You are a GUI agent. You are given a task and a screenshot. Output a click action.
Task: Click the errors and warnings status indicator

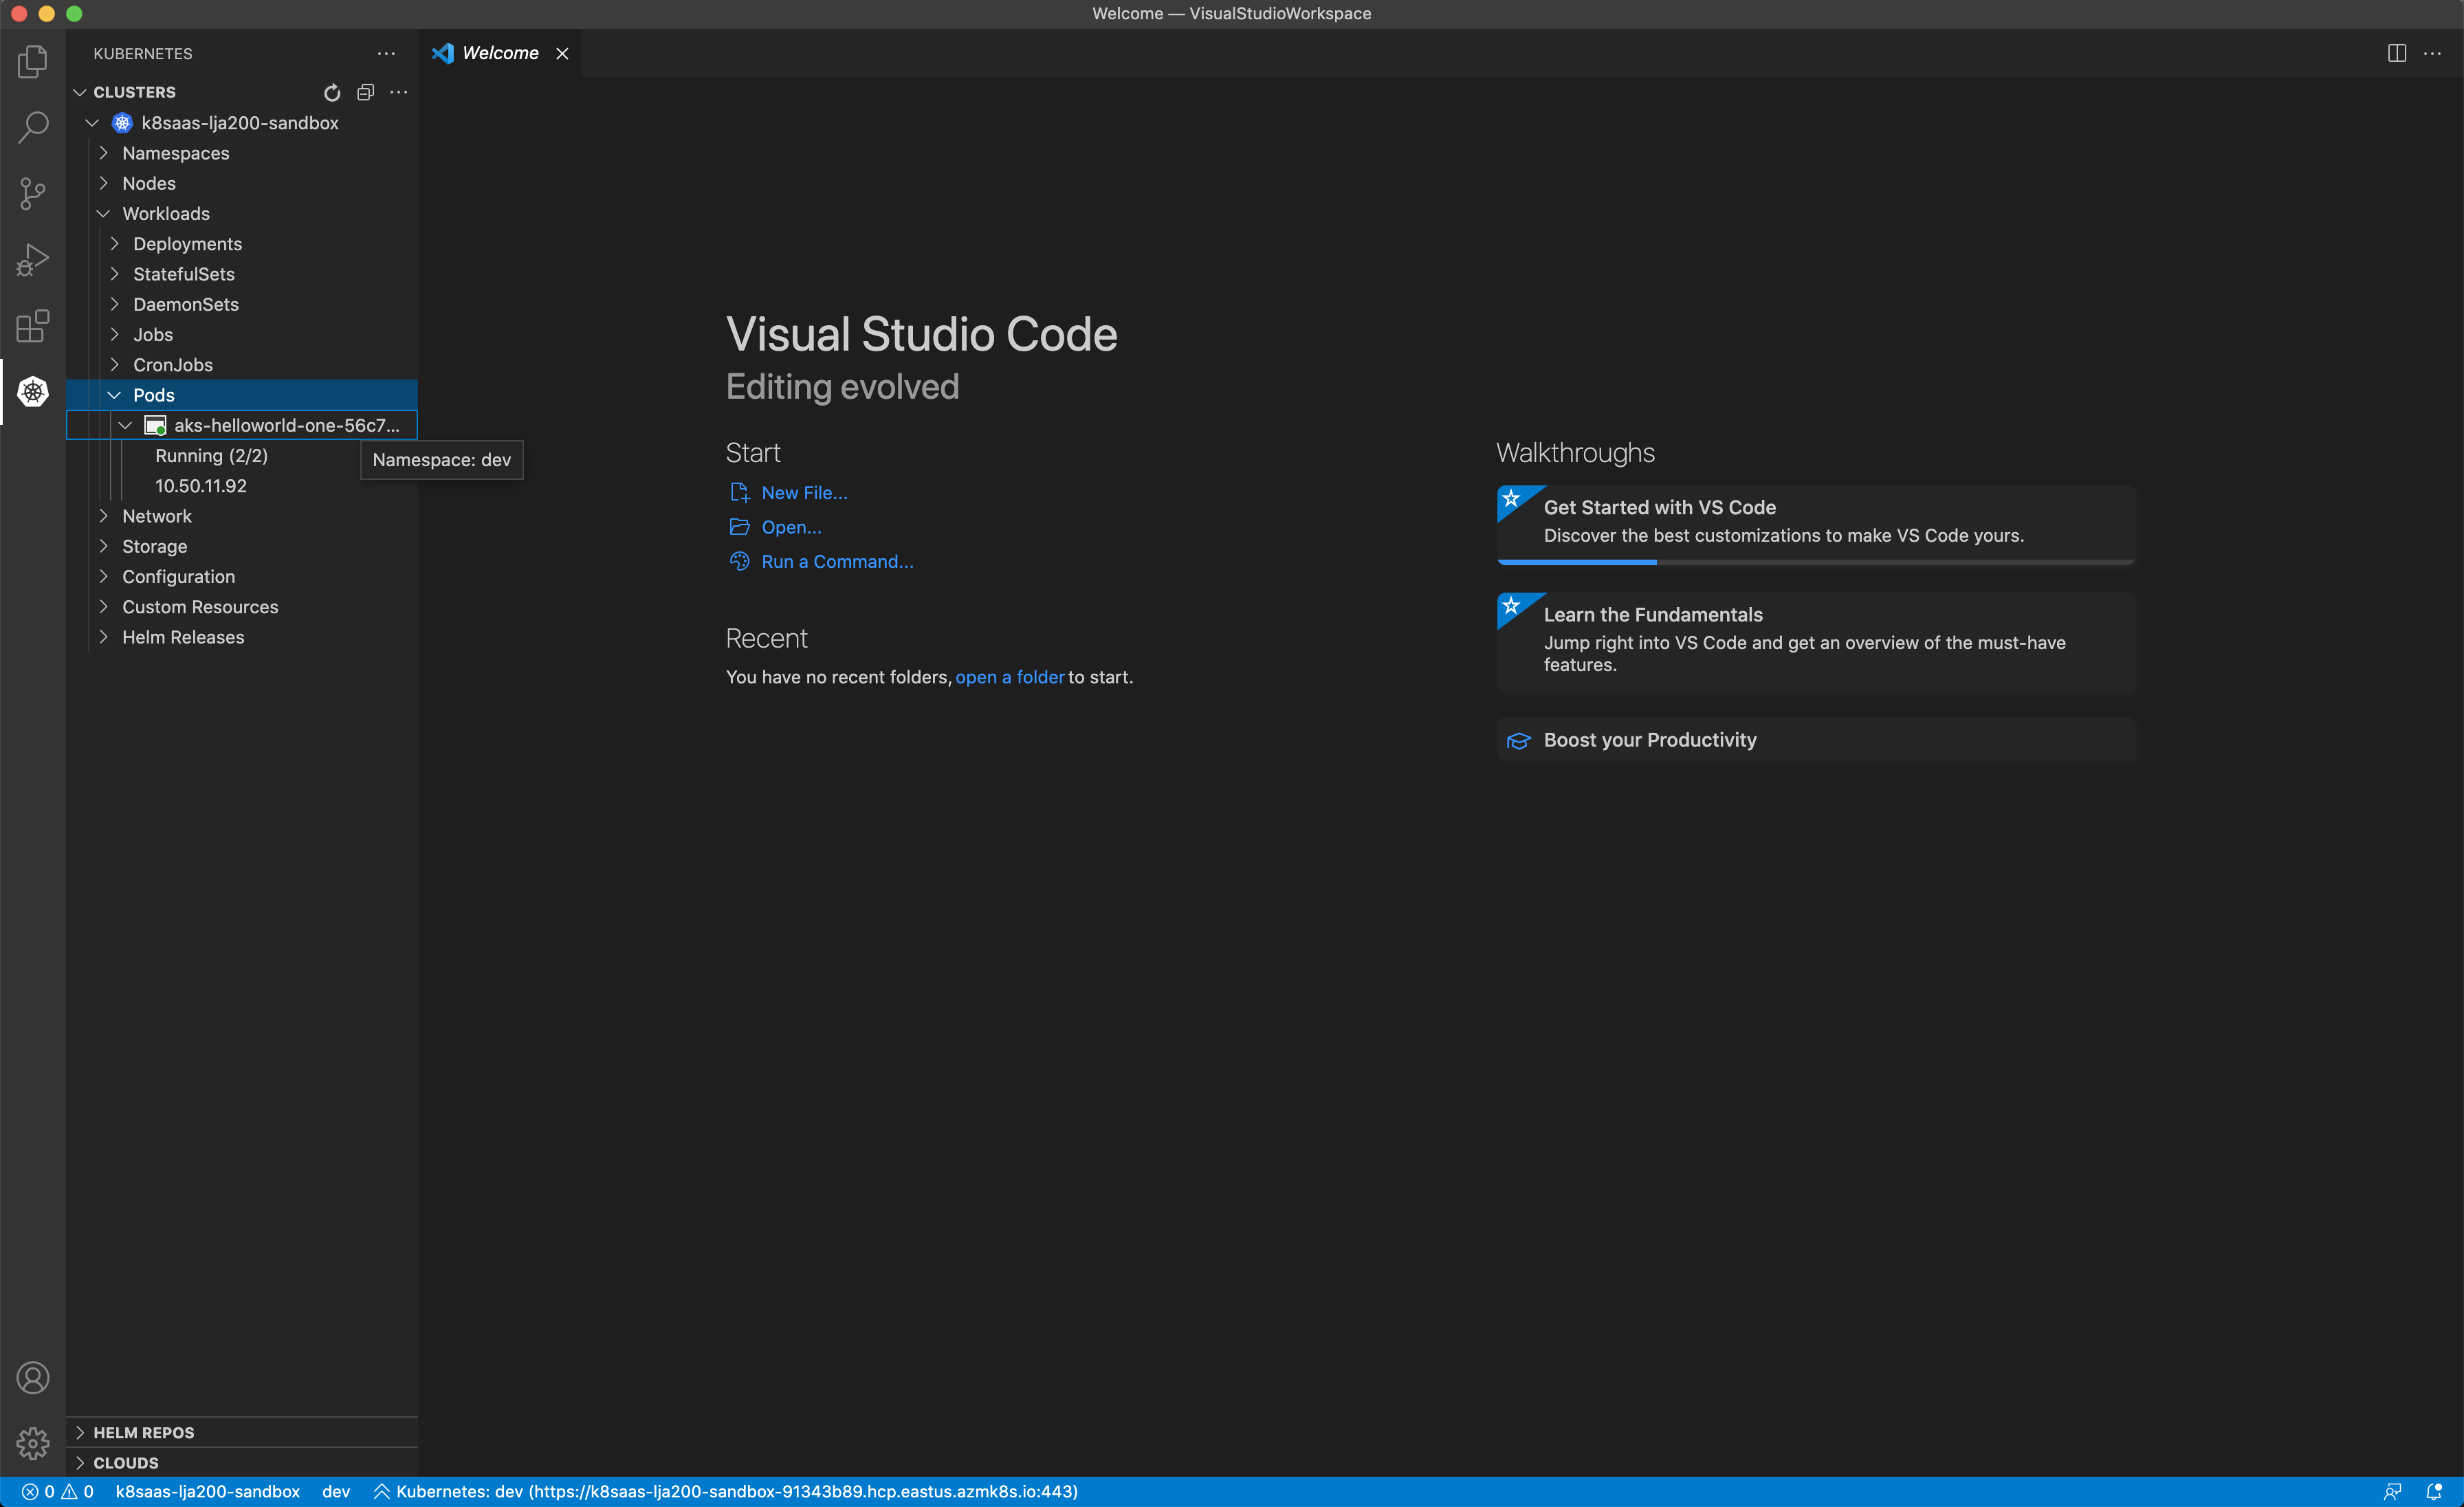pyautogui.click(x=57, y=1491)
